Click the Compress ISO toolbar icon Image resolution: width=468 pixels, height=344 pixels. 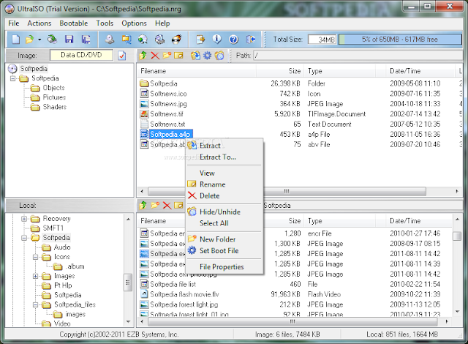pyautogui.click(x=159, y=40)
